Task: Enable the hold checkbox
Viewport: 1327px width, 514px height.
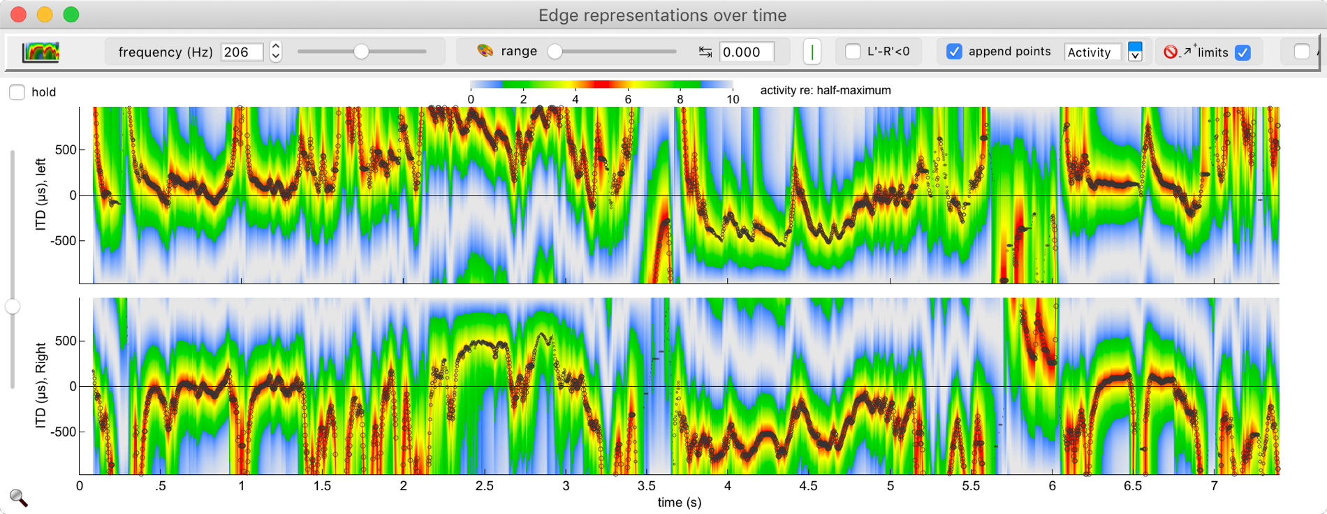Action: 17,92
